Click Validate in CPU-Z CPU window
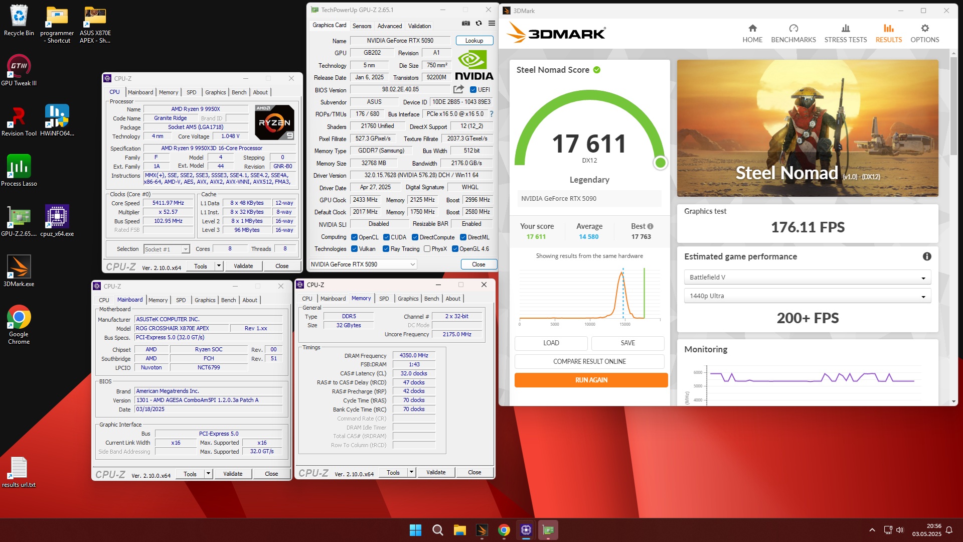 tap(243, 266)
